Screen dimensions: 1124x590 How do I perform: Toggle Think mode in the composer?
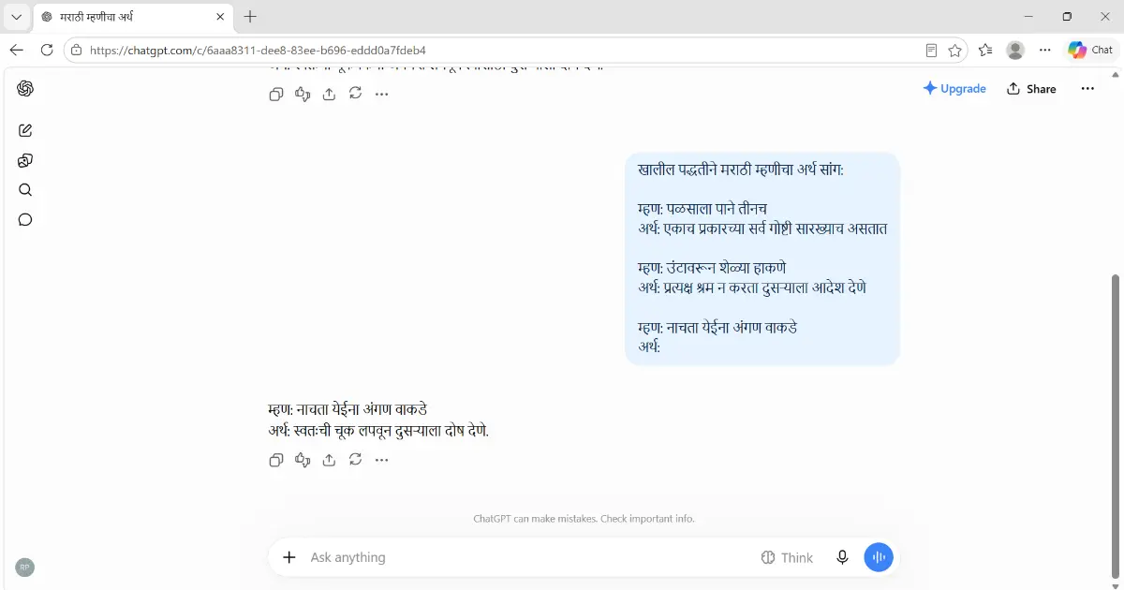(x=787, y=557)
